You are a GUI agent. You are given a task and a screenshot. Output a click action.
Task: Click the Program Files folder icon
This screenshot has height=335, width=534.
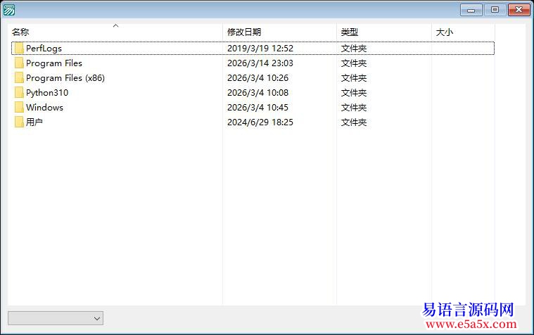(19, 63)
